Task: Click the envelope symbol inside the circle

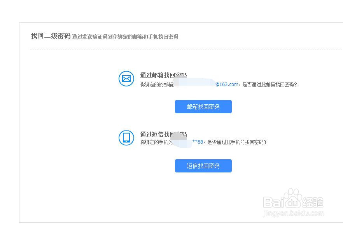Action: point(126,79)
